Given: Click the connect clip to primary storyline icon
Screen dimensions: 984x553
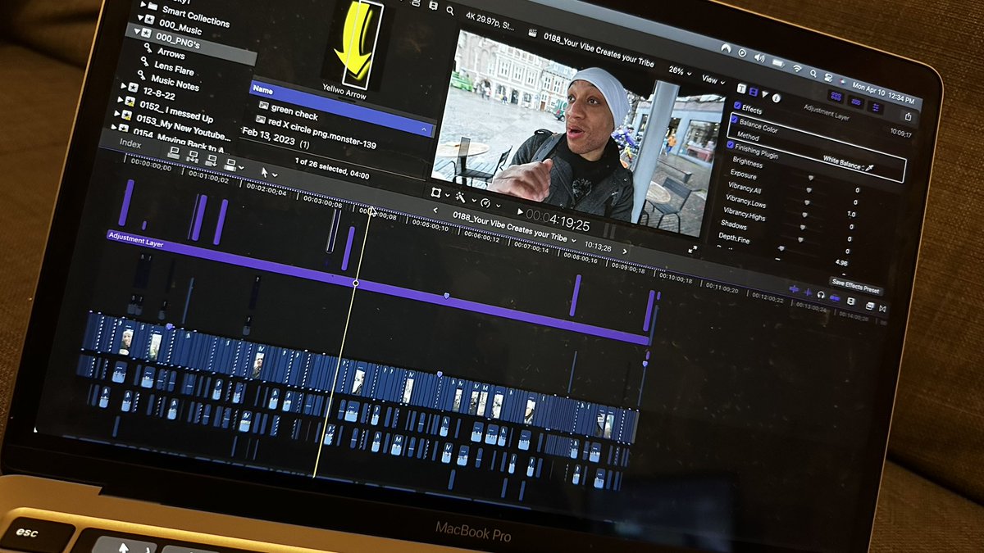Looking at the screenshot, I should [x=173, y=153].
